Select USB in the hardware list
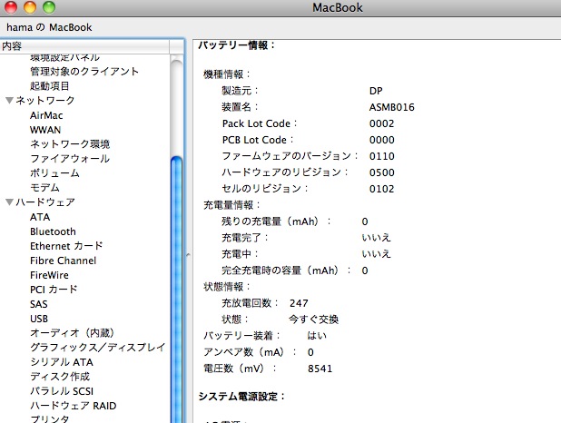 (x=39, y=319)
